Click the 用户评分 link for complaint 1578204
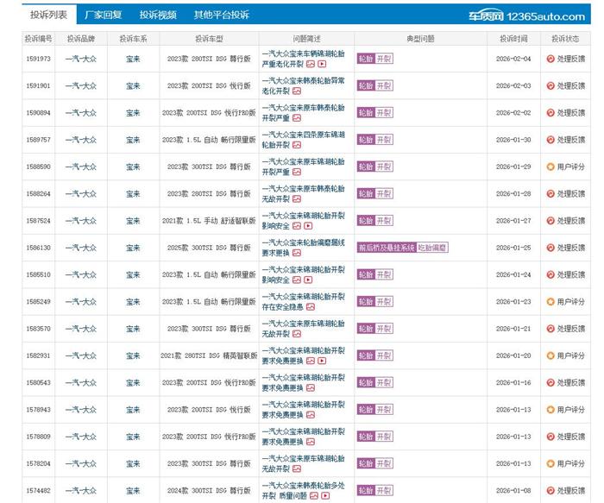Viewport: 604px width, 503px height. pos(570,464)
